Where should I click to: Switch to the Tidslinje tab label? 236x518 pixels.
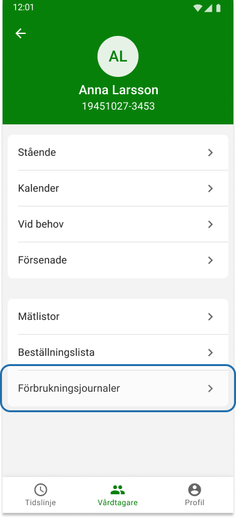40,503
